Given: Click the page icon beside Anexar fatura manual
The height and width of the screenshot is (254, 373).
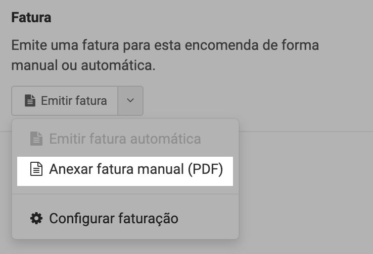Looking at the screenshot, I should (x=35, y=169).
